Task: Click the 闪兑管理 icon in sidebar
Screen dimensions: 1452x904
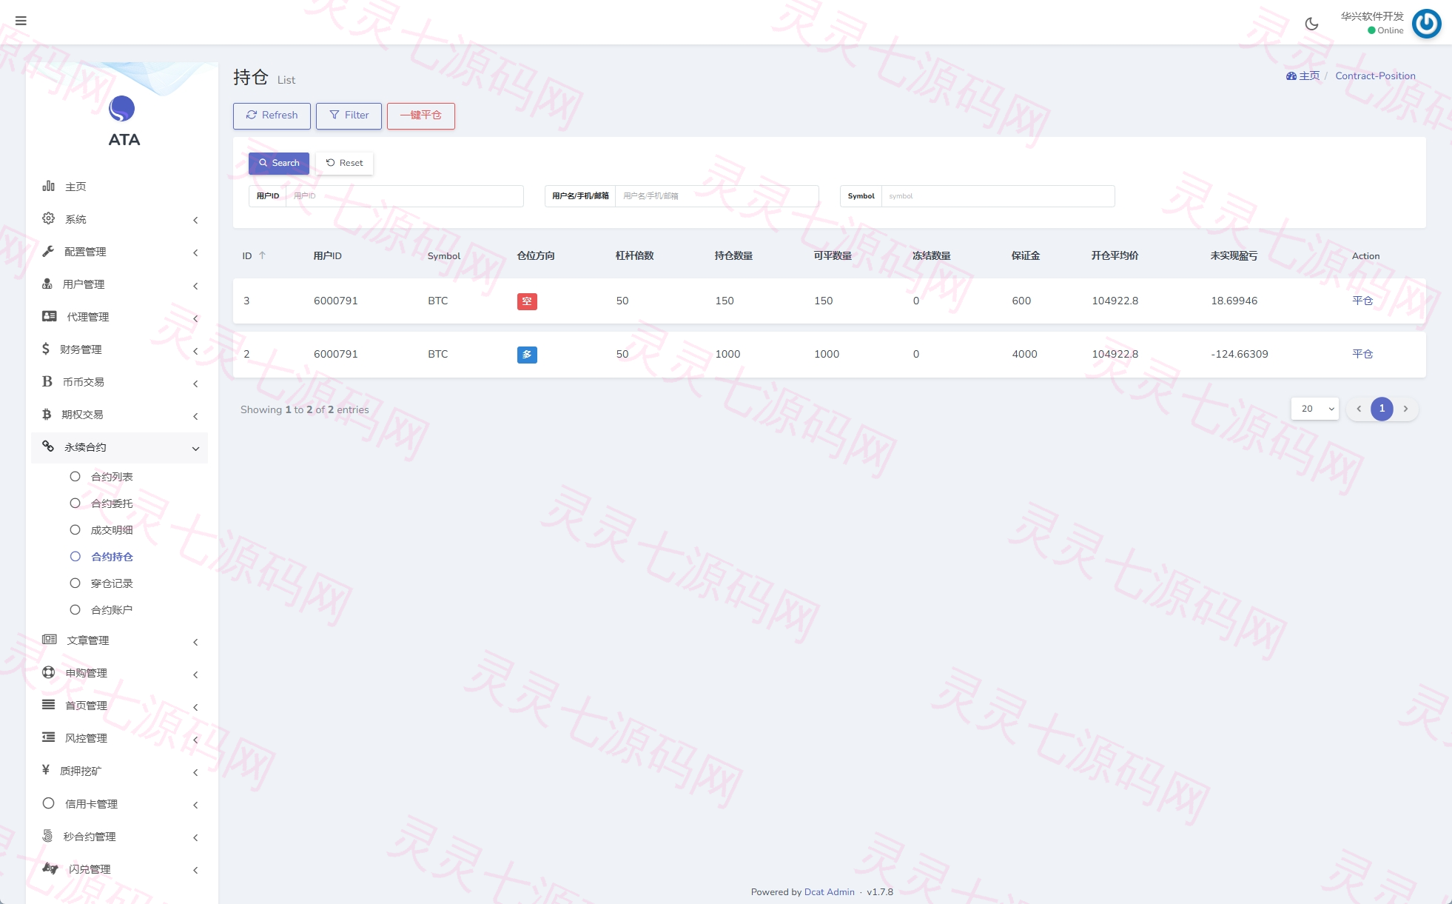Action: click(x=50, y=868)
